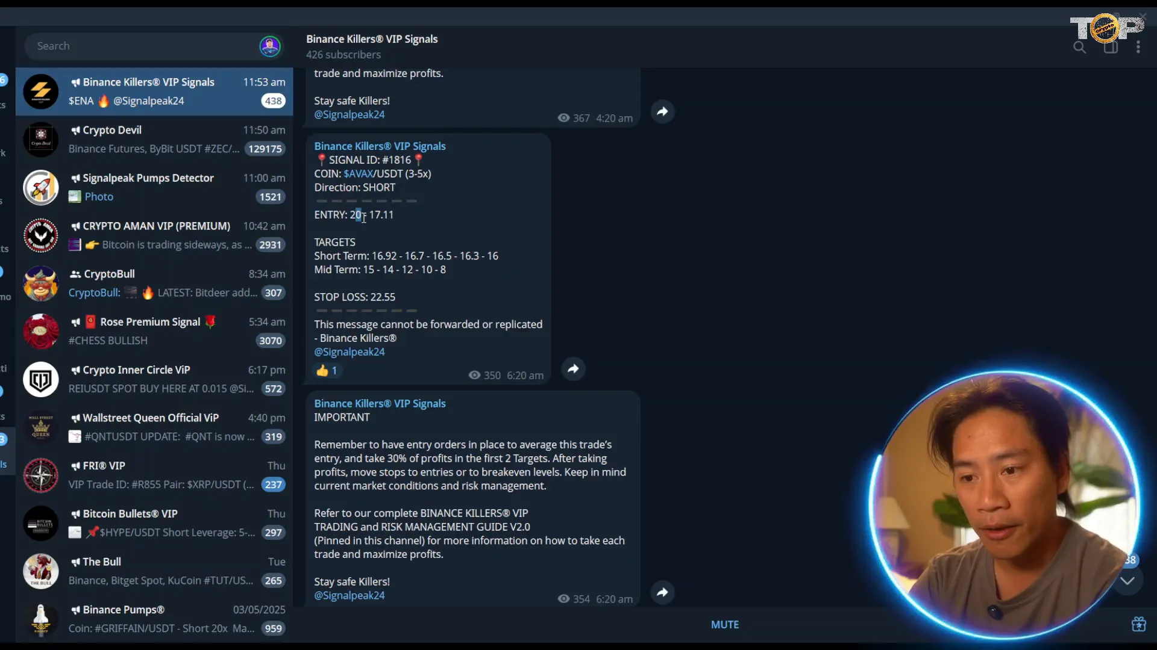The width and height of the screenshot is (1157, 650).
Task: Click the 438 unread badge
Action: coord(274,101)
